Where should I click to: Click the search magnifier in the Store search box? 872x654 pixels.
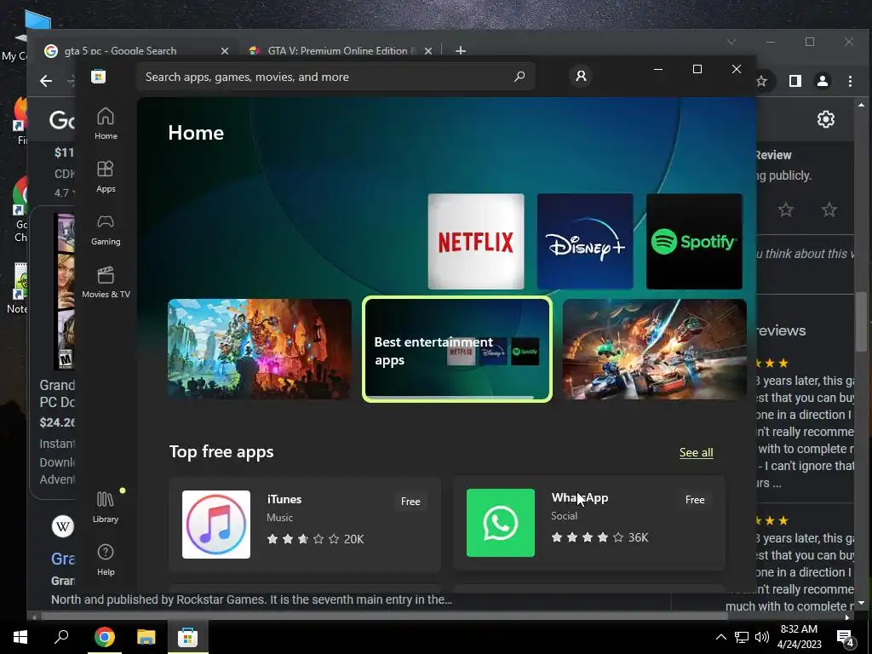coord(519,77)
